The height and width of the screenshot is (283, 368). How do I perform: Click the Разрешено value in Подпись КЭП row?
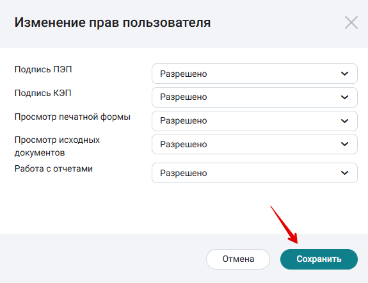tap(184, 97)
